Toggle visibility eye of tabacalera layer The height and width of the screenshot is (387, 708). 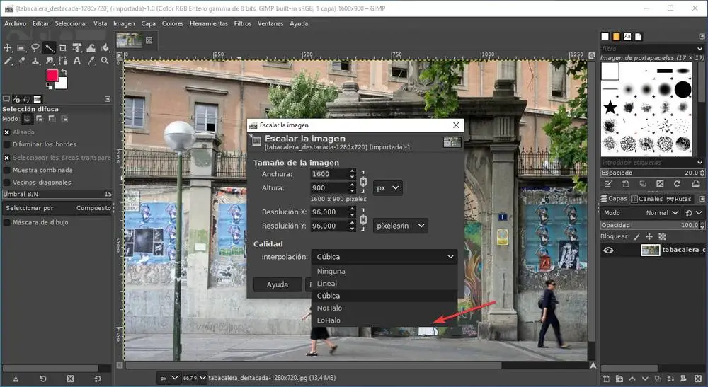608,250
